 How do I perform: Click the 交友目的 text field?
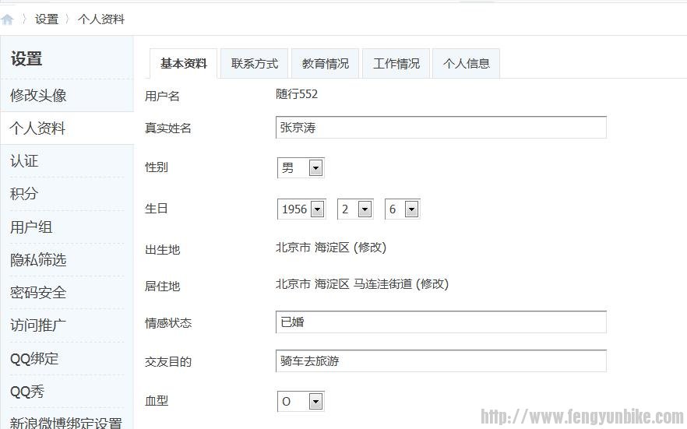pos(441,361)
